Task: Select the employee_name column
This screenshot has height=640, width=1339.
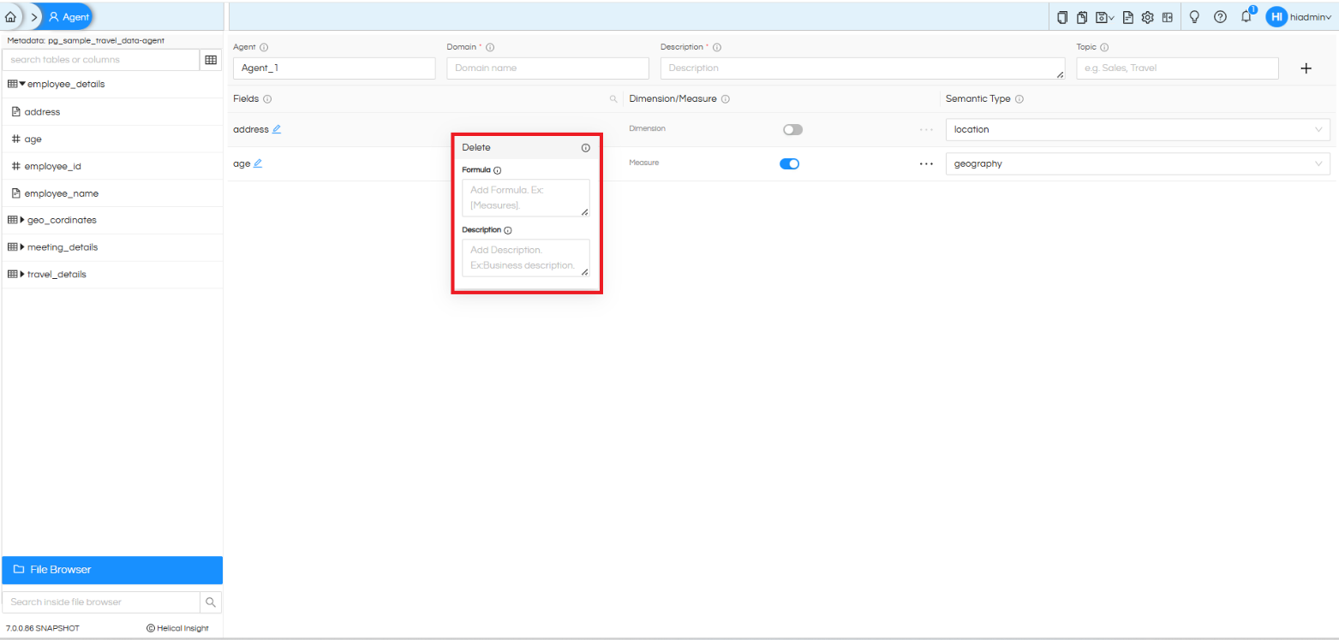Action: [x=61, y=193]
